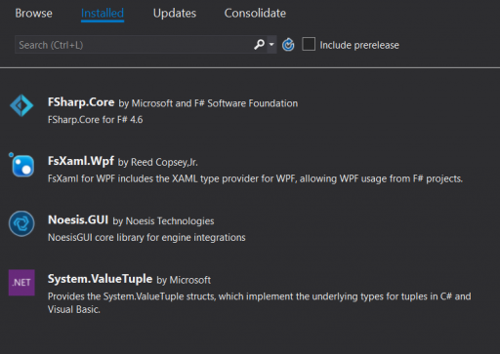Click the FsXaml for WPF description text
This screenshot has height=354, width=500.
255,178
